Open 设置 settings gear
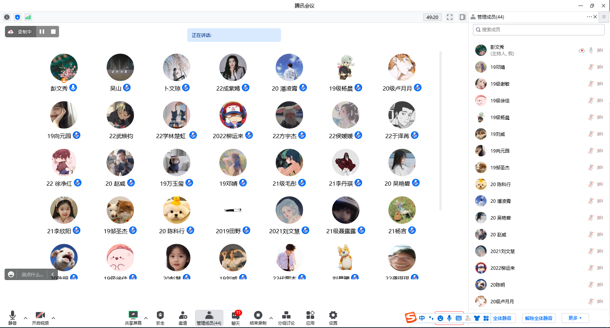The width and height of the screenshot is (610, 328). click(x=333, y=317)
